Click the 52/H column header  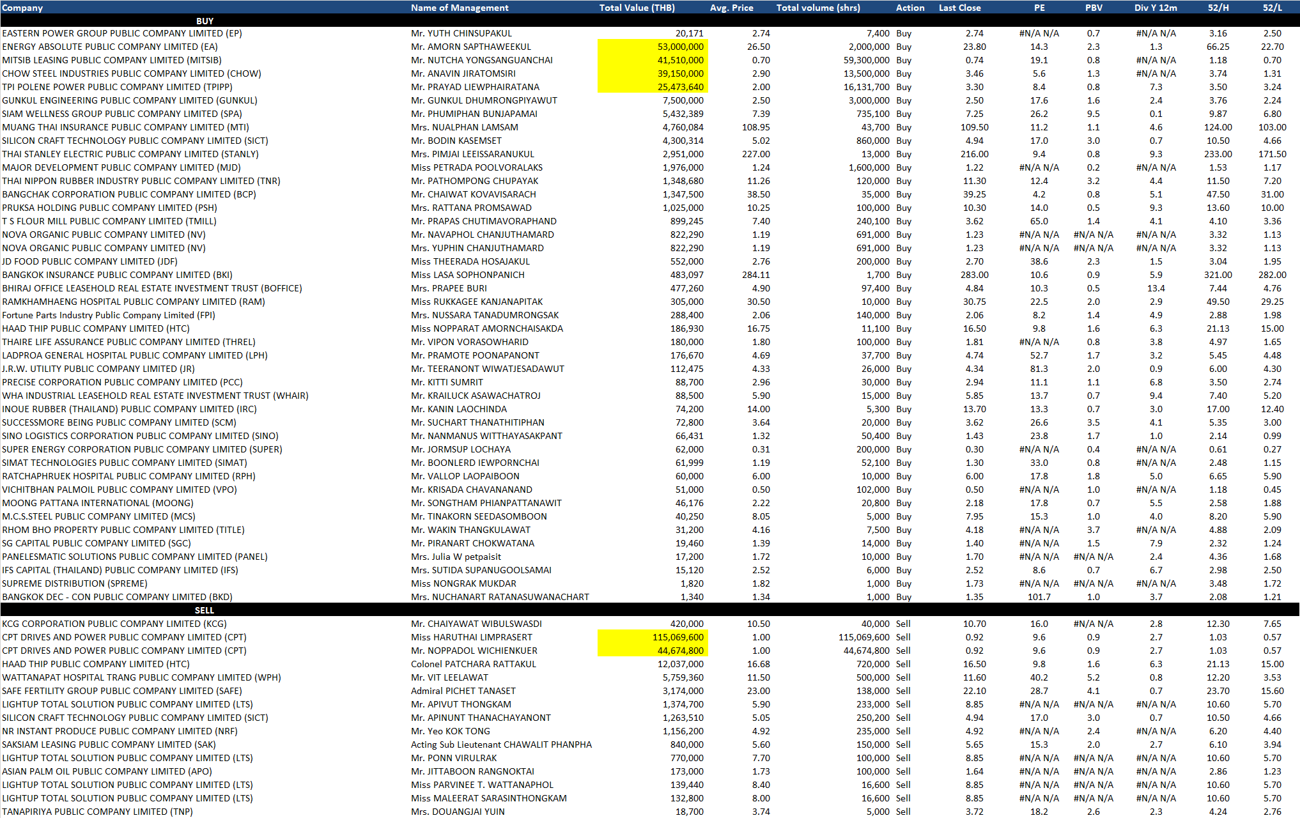pyautogui.click(x=1218, y=8)
